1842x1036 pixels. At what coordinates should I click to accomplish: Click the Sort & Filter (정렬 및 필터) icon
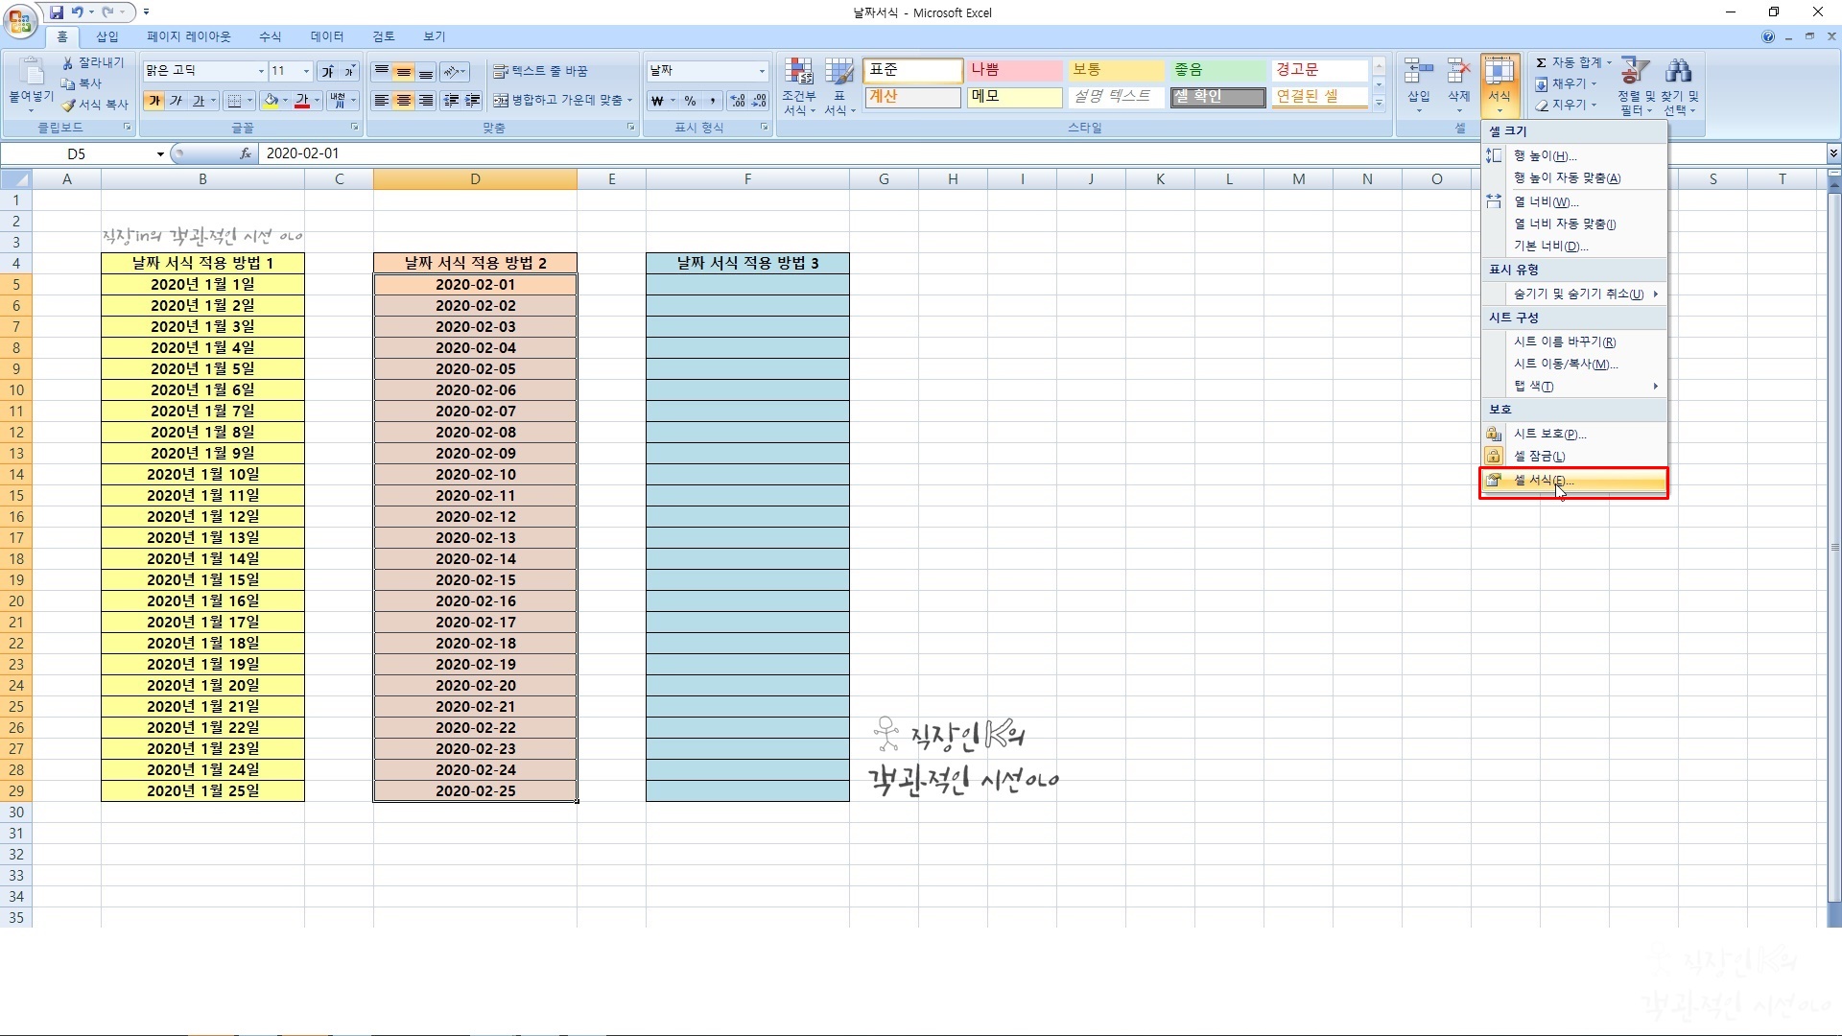coord(1635,72)
